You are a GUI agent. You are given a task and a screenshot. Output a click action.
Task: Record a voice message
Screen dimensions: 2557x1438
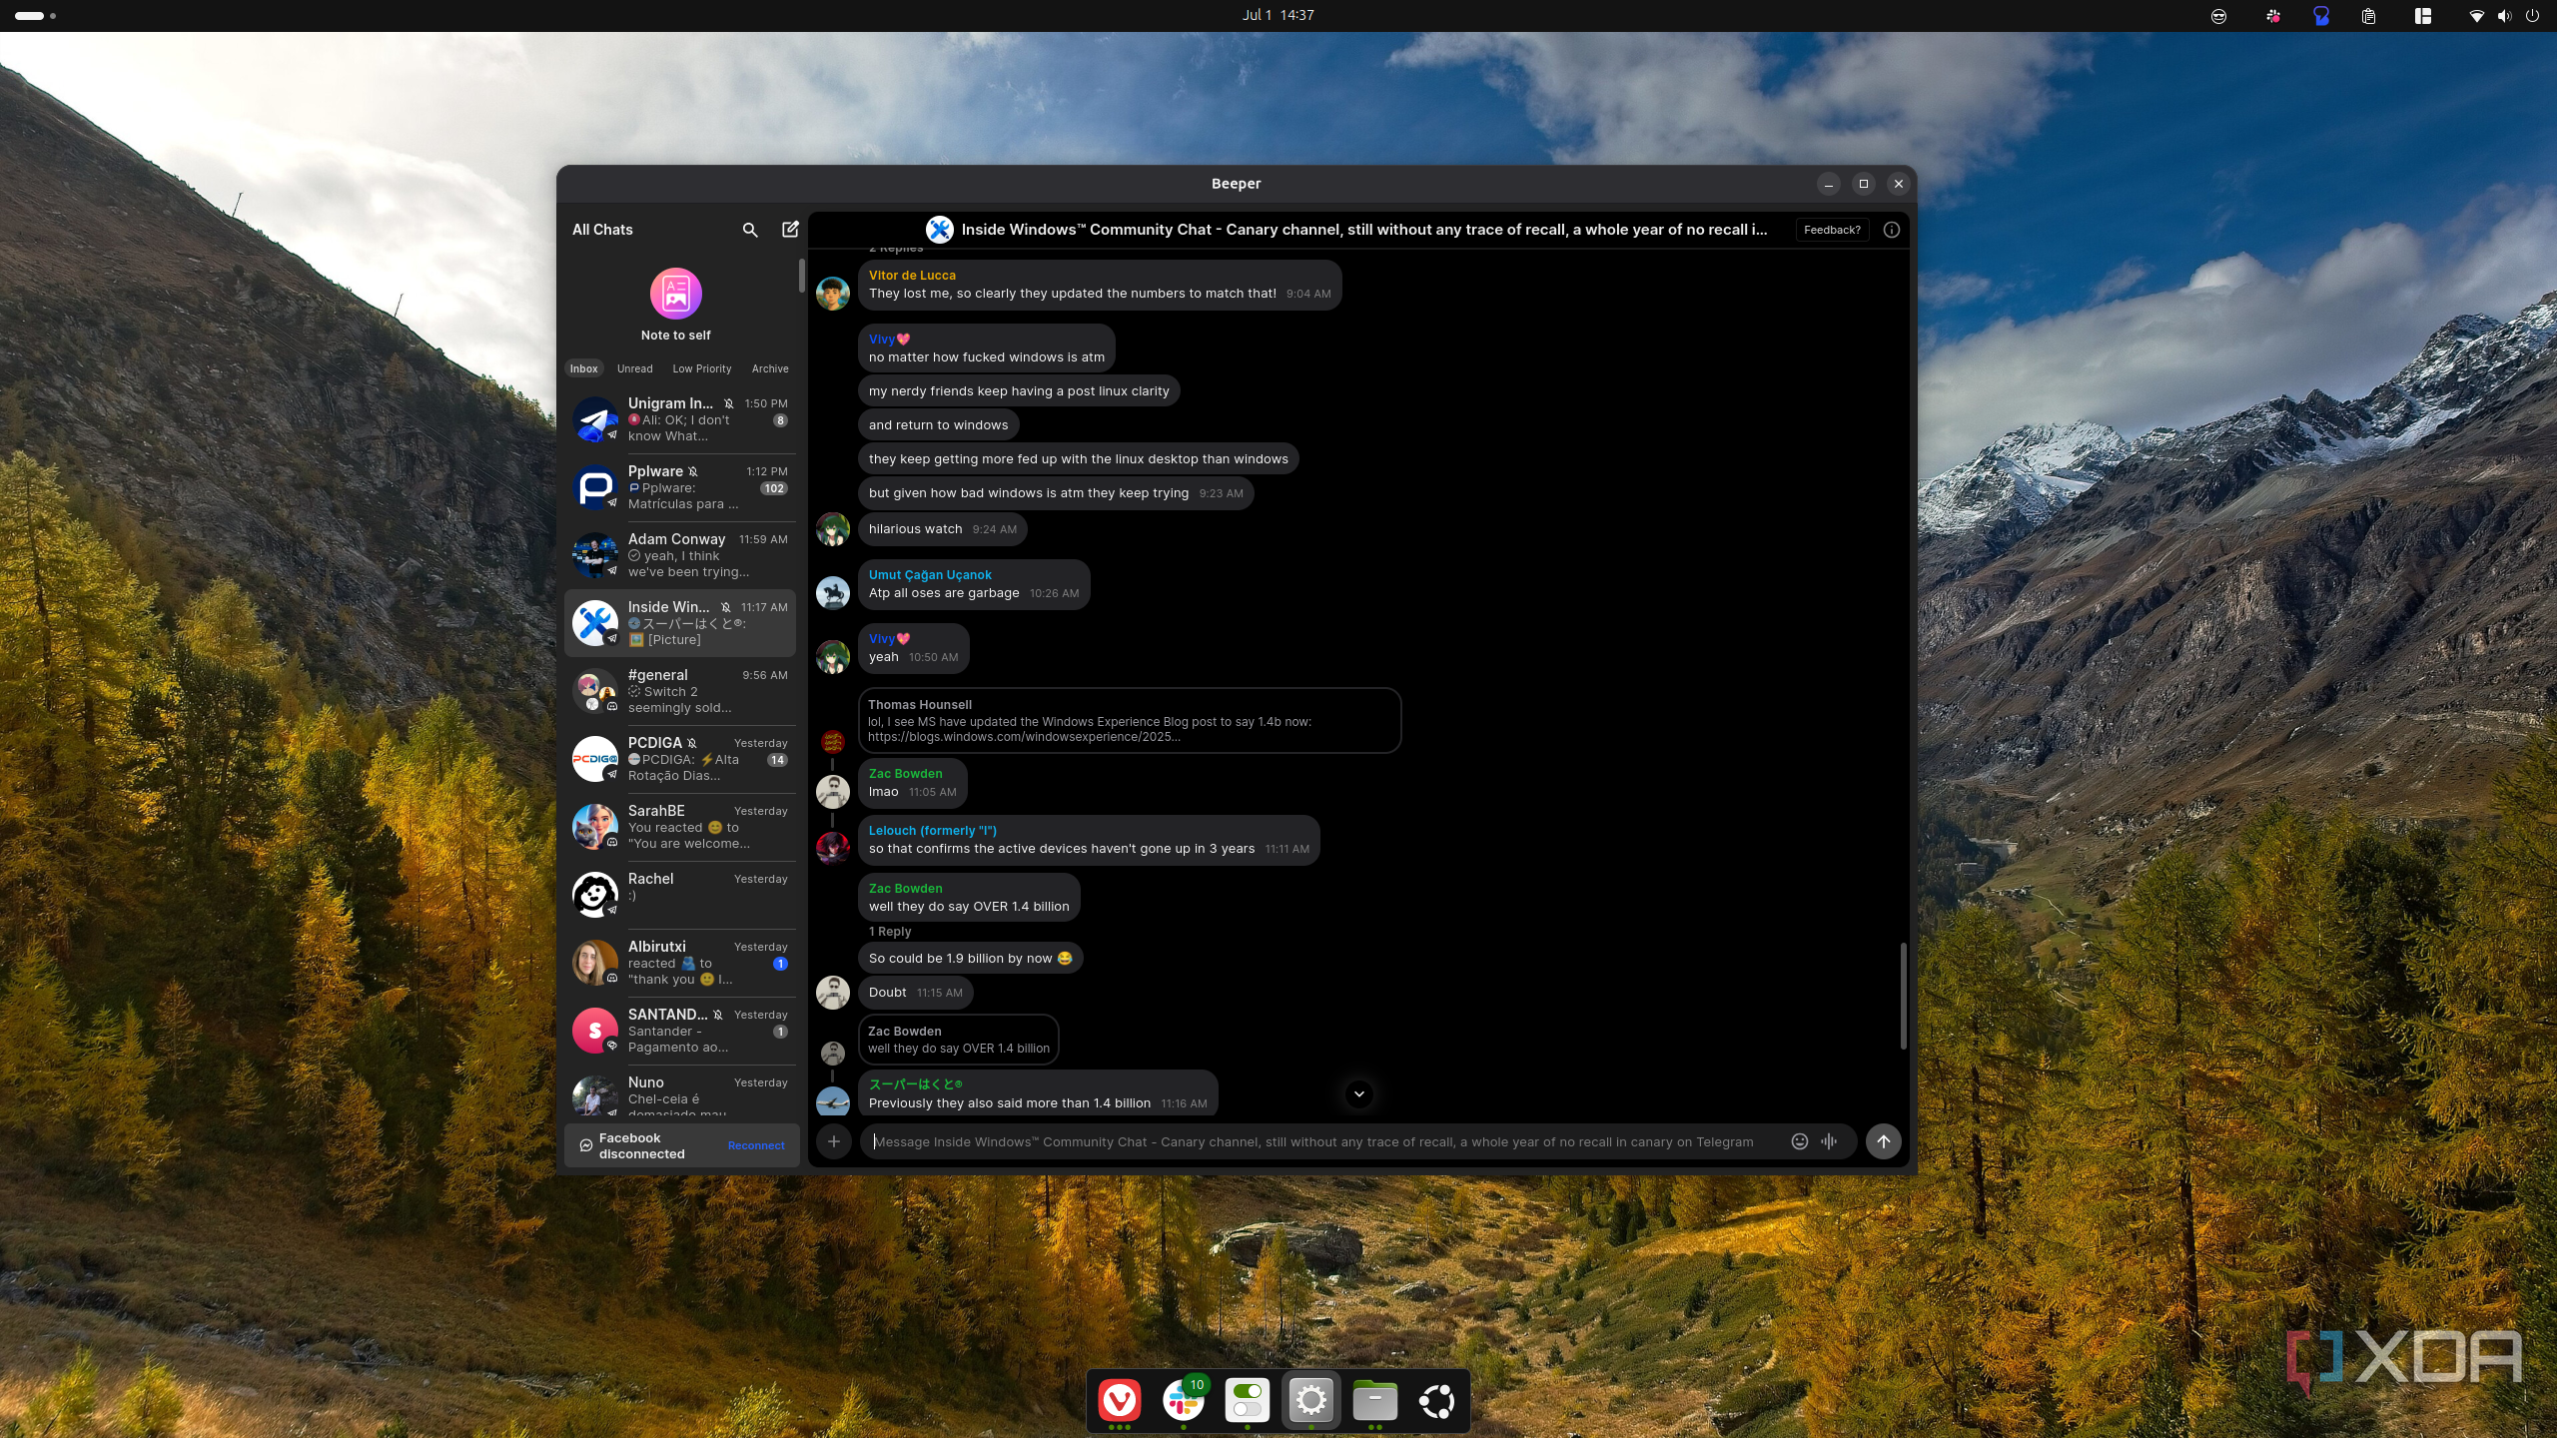(x=1829, y=1141)
